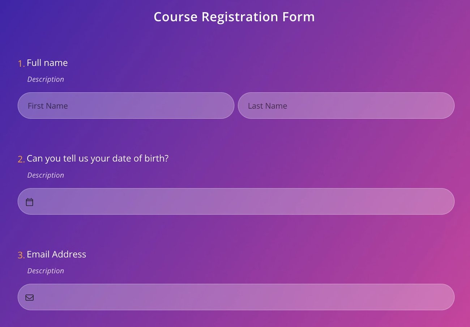Viewport: 470px width, 327px height.
Task: Click the calendar icon in the date field
Action: [29, 202]
